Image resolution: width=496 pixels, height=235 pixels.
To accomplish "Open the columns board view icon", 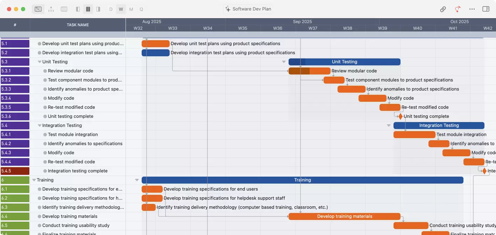I will [x=64, y=9].
